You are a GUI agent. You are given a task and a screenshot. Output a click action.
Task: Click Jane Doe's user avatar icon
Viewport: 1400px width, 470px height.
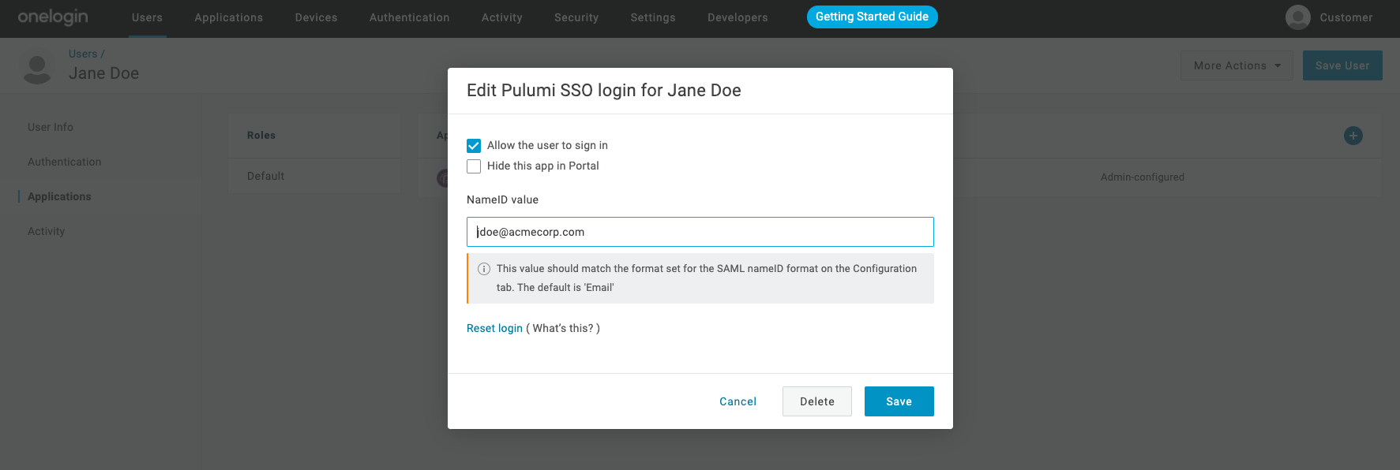coord(37,69)
